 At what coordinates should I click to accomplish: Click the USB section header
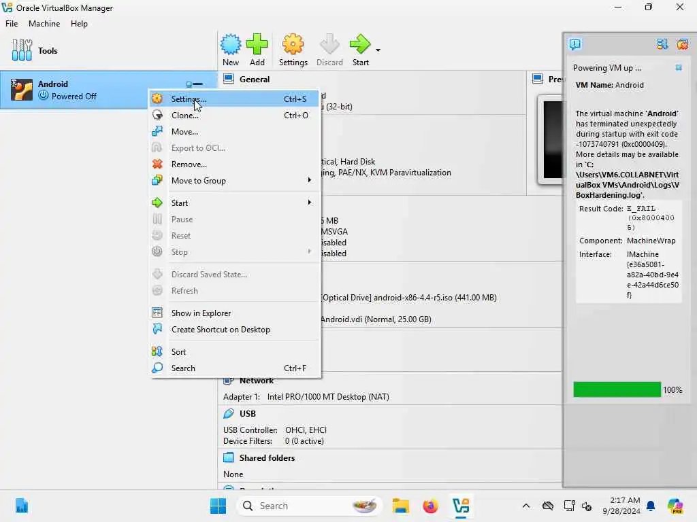[247, 414]
